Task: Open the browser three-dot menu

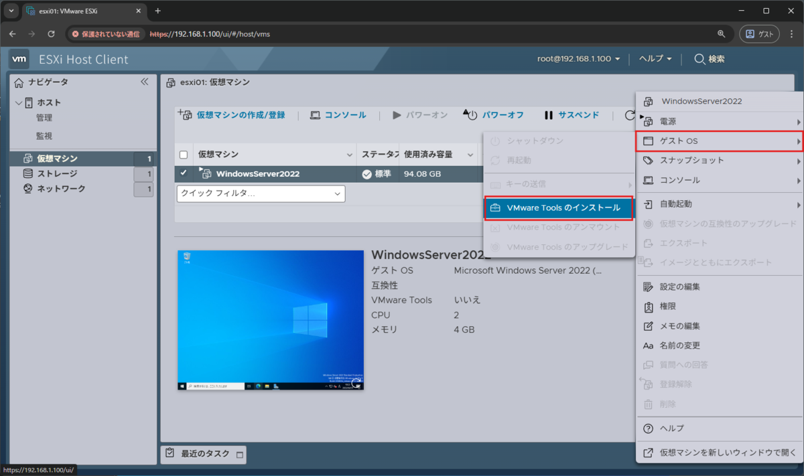Action: (791, 33)
